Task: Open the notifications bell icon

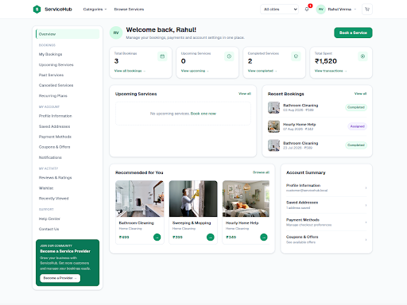Action: coord(307,9)
